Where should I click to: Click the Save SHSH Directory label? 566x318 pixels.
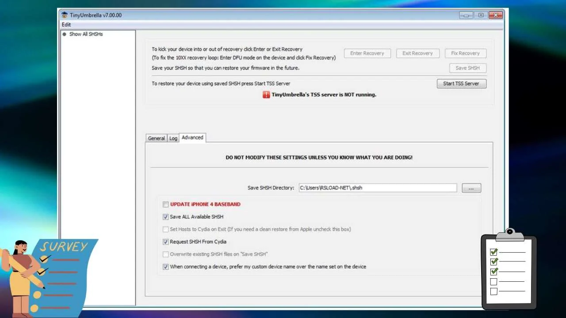tap(271, 188)
